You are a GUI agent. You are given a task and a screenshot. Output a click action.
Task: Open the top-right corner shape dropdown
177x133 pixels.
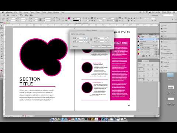(107, 38)
